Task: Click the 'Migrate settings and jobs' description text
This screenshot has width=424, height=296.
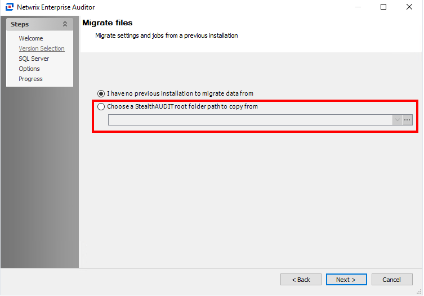Action: pyautogui.click(x=166, y=35)
